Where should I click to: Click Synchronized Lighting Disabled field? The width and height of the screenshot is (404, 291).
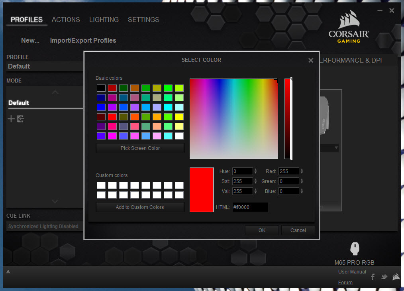pos(45,226)
